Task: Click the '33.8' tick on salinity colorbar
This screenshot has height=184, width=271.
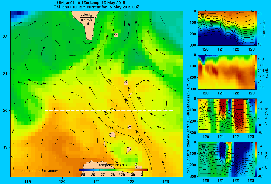Action: (x=261, y=87)
